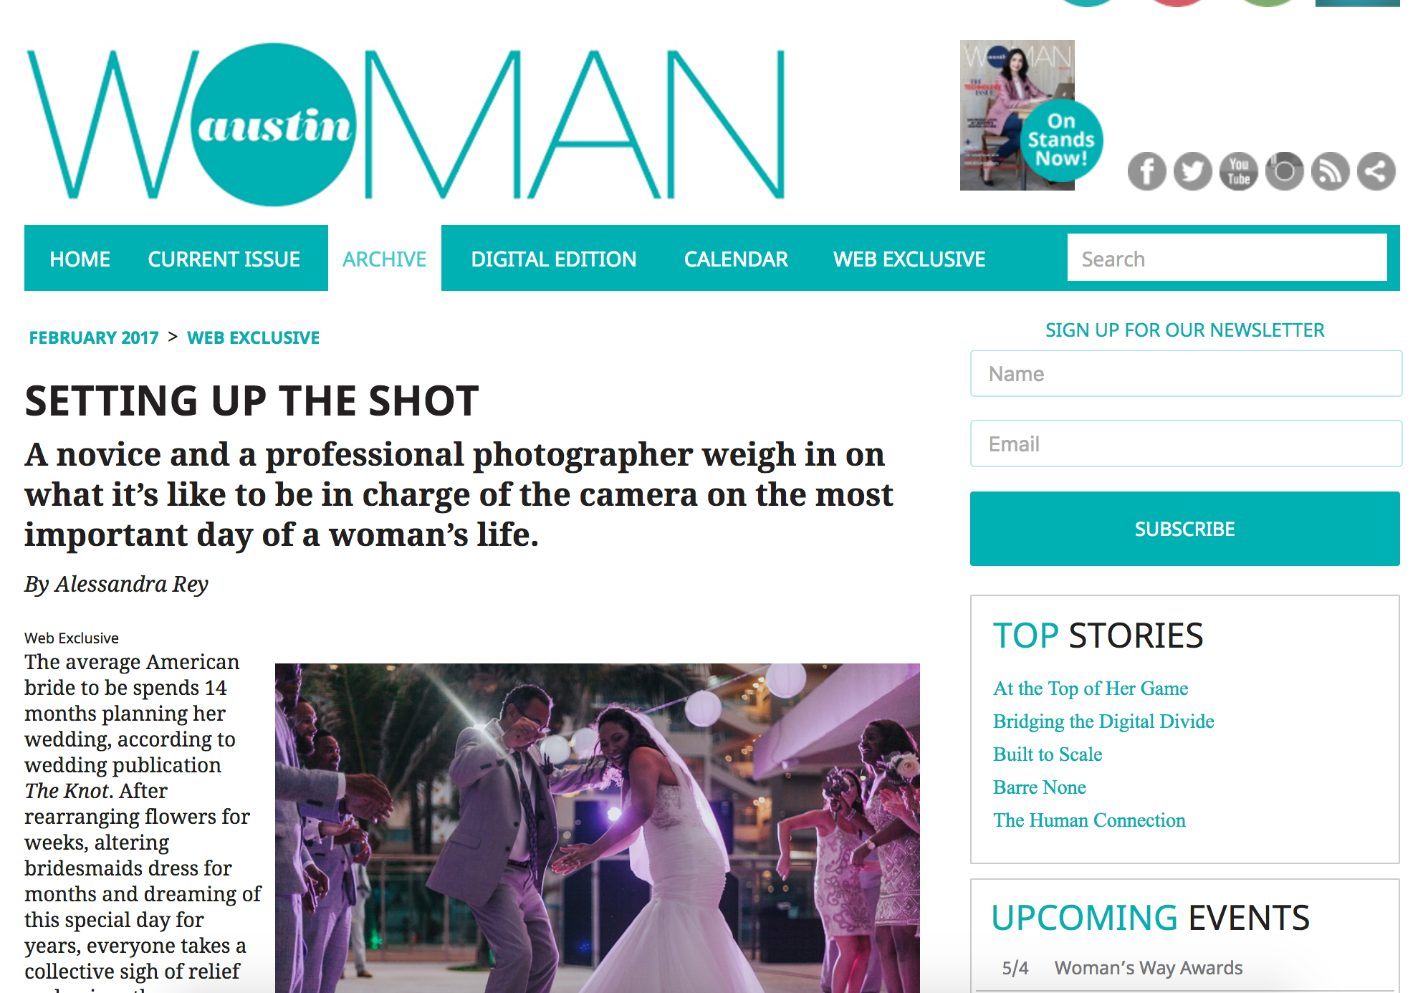Open the Facebook page icon

(1146, 171)
